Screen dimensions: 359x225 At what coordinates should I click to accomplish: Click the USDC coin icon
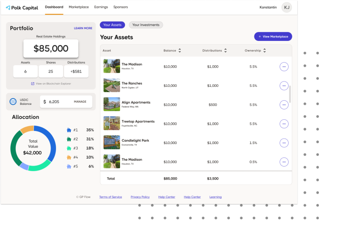tap(13, 102)
